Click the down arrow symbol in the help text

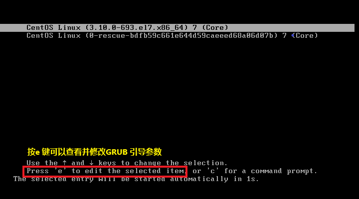[x=91, y=163]
